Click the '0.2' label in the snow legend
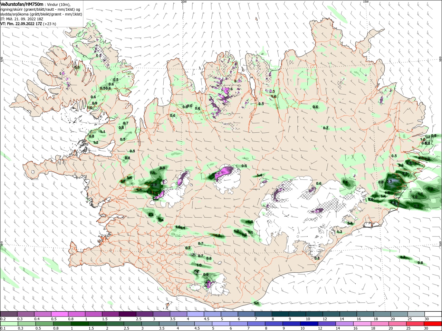The height and width of the screenshot is (331, 442). (x=3, y=319)
